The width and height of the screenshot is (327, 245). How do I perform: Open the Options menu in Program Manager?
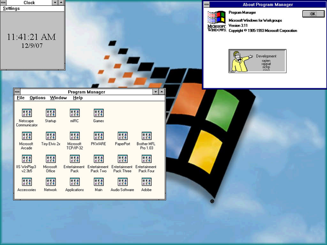pos(38,98)
